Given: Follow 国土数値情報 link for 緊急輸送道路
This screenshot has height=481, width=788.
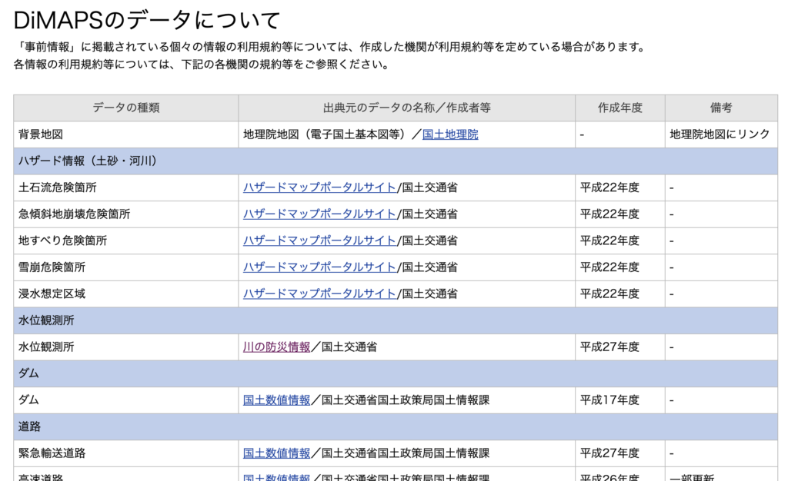Looking at the screenshot, I should (x=276, y=453).
